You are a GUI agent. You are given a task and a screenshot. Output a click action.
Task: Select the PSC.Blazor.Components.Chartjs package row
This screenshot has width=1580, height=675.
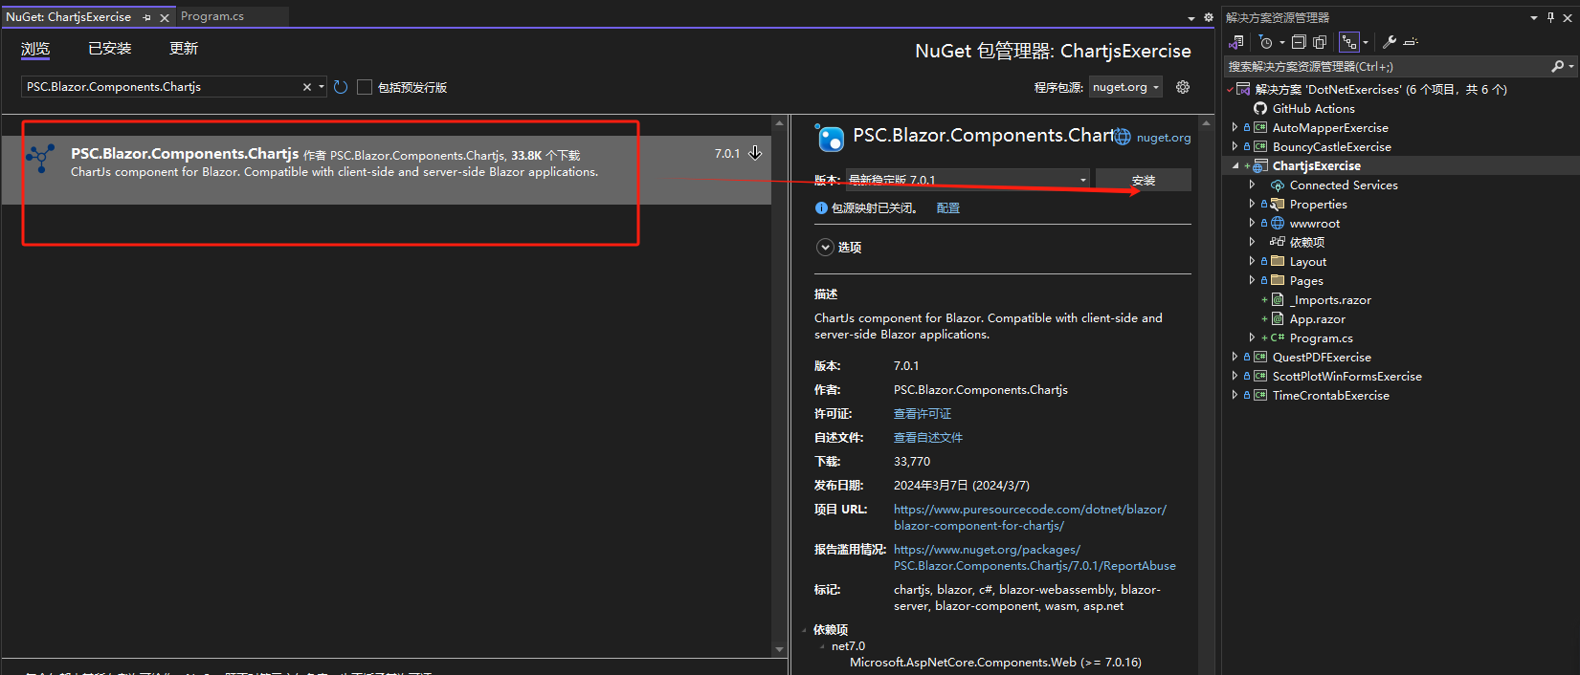pyautogui.click(x=387, y=170)
